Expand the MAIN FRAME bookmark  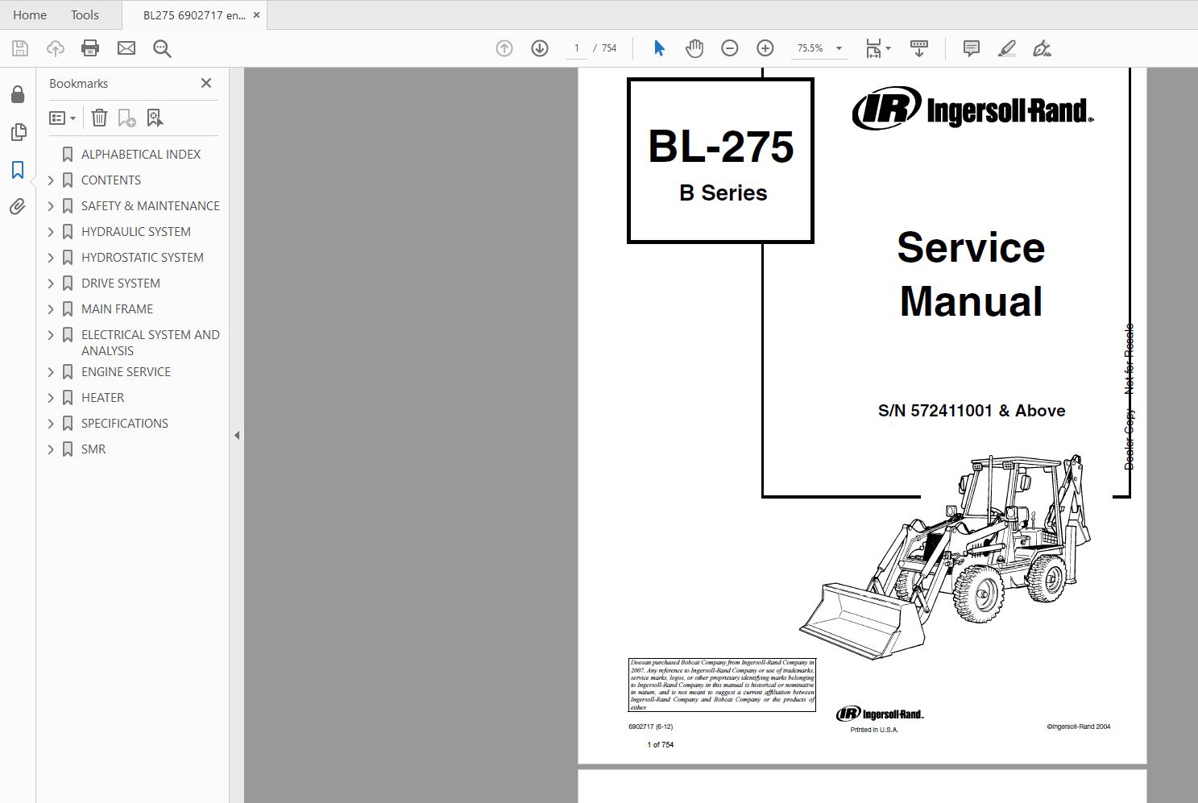pyautogui.click(x=51, y=309)
